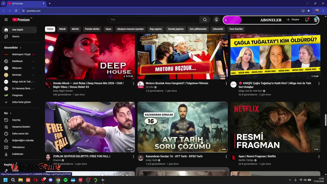
Task: Select the Yeni öneriler filter chip
Action: [x=236, y=29]
